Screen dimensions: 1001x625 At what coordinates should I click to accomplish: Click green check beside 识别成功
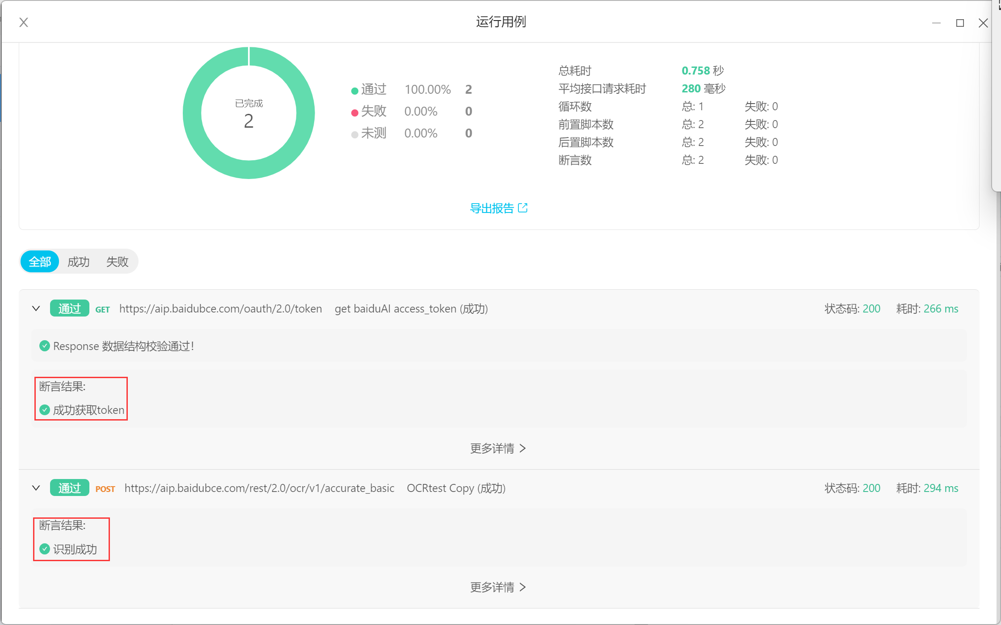coord(45,549)
